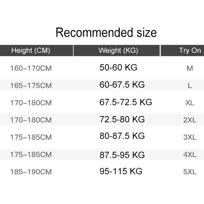Image resolution: width=204 pixels, height=204 pixels.
Task: Click the 72.5-80 KG weight cell
Action: click(x=122, y=119)
